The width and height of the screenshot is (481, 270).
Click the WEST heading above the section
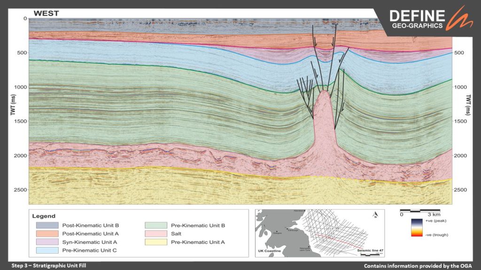point(46,13)
